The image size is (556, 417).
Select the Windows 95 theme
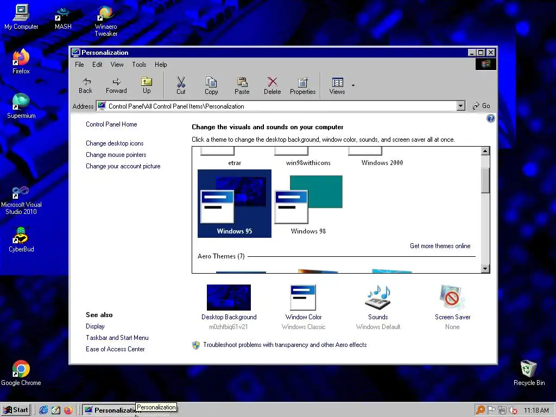tap(235, 204)
